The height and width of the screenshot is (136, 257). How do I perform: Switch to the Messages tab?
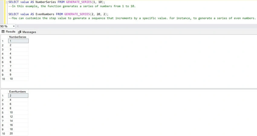[x=27, y=32]
